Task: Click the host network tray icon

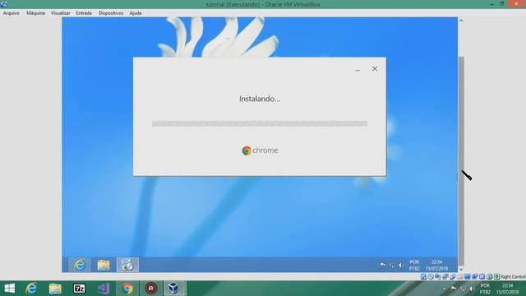Action: coord(463,289)
